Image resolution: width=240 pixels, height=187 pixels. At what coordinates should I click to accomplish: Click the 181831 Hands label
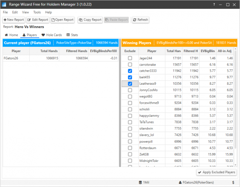pos(226,43)
